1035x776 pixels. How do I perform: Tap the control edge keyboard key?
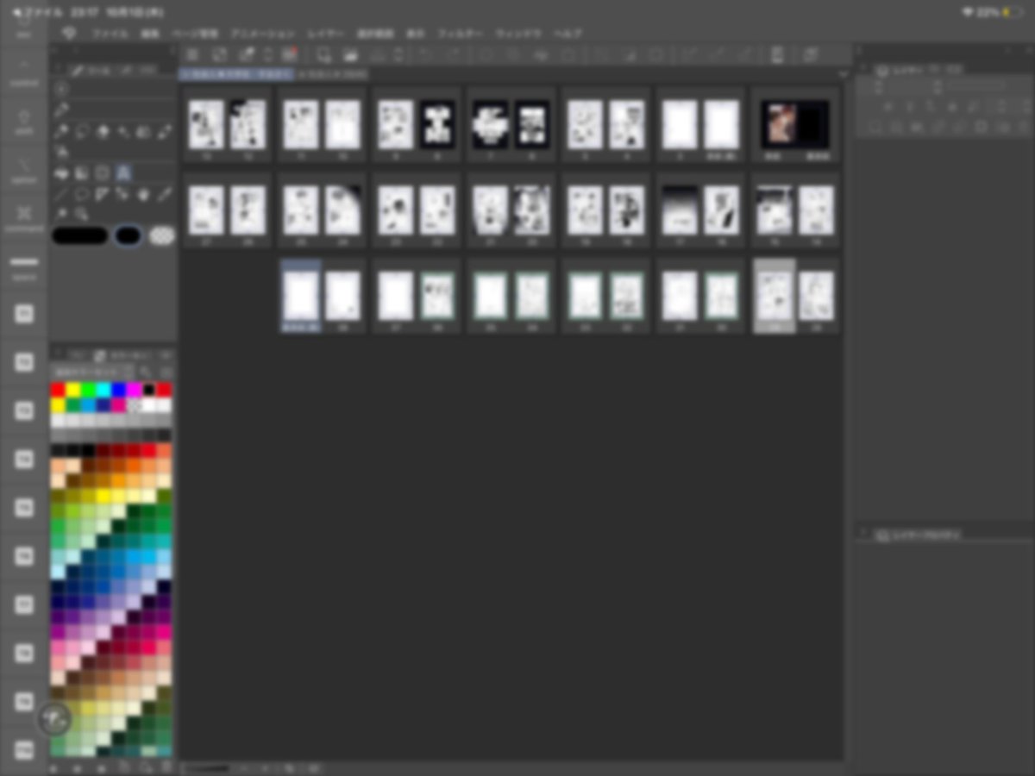tap(23, 73)
